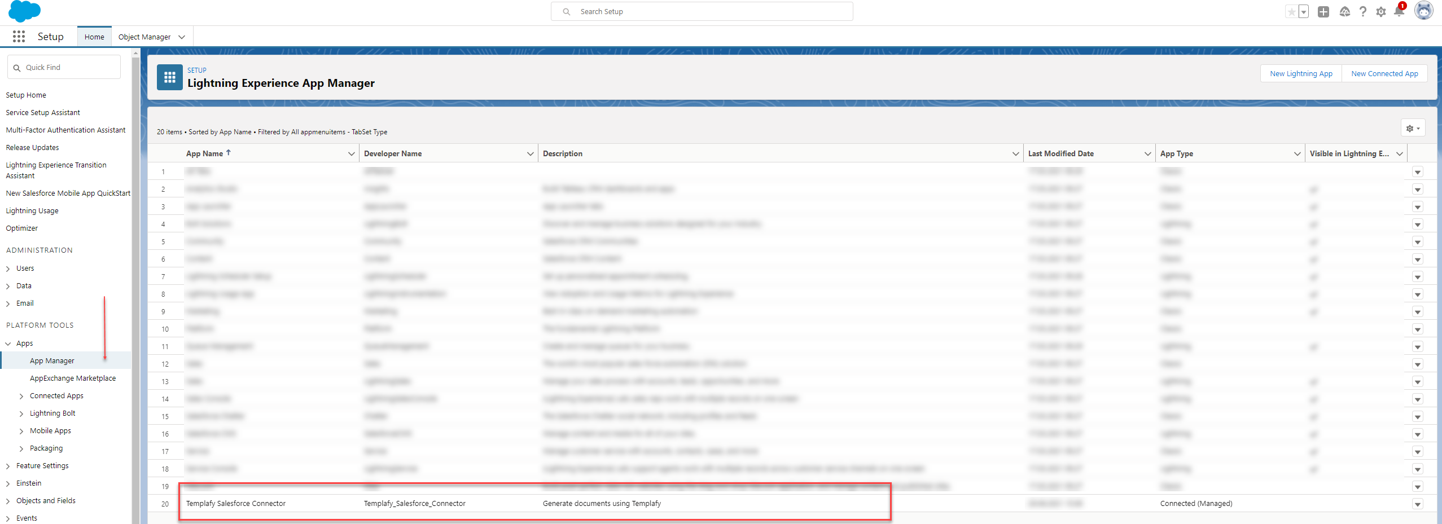
Task: Click the SETUP breadcrumb label
Action: coord(197,71)
